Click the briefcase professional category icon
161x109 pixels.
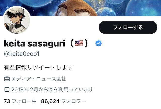[x=7, y=79]
